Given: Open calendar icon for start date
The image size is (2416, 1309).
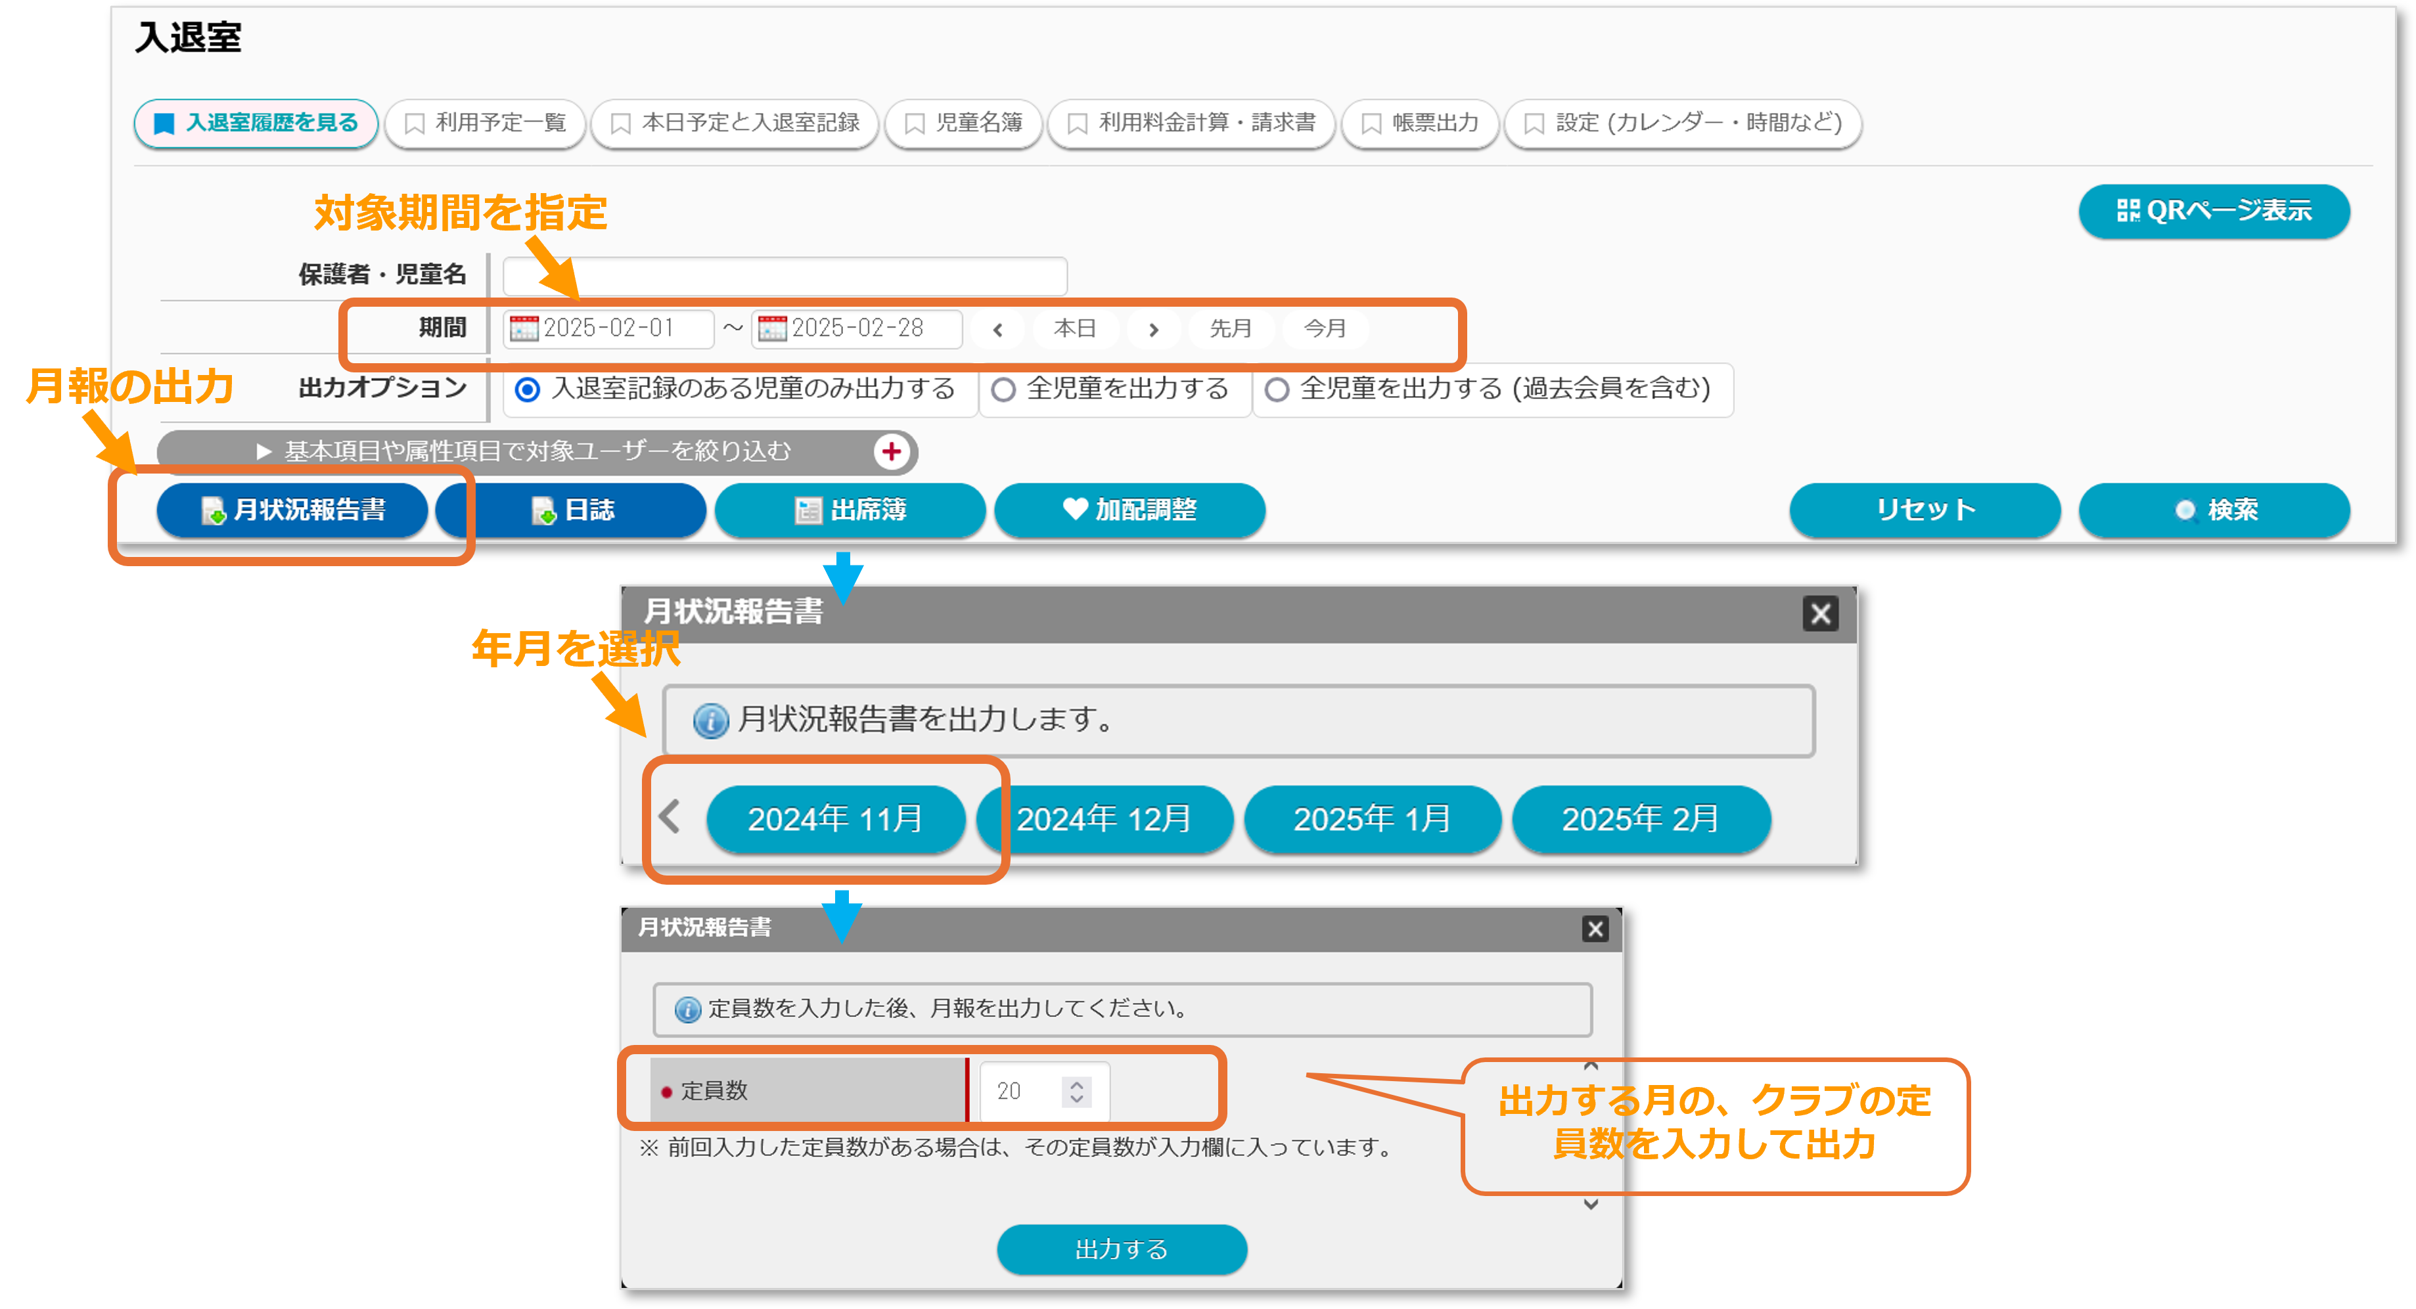Looking at the screenshot, I should pos(523,328).
